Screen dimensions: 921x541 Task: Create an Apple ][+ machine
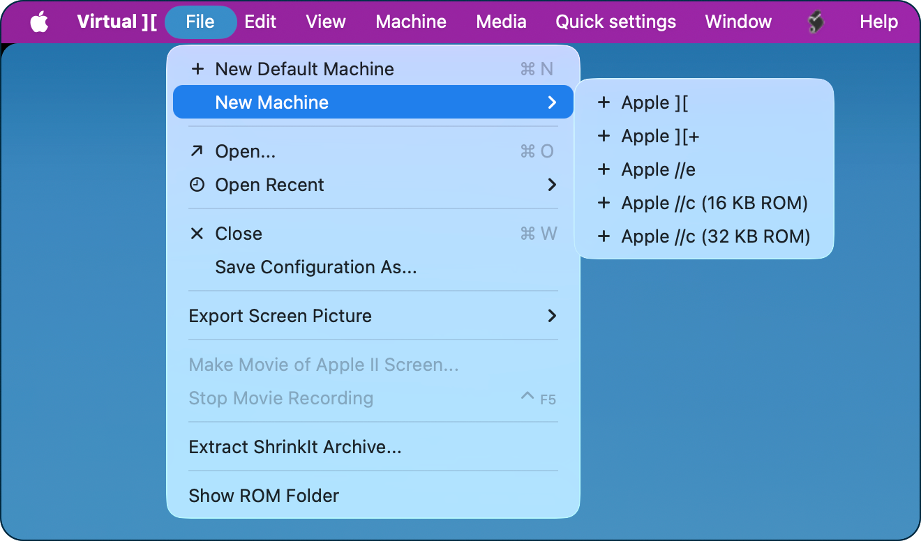point(704,136)
